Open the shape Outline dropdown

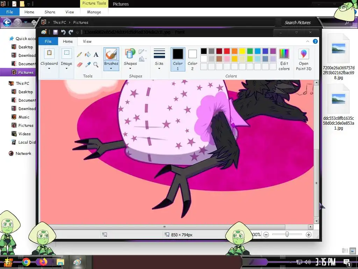(x=143, y=51)
